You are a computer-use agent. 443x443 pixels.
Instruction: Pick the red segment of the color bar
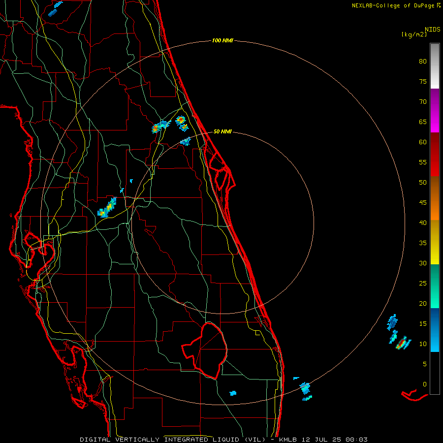[435, 155]
